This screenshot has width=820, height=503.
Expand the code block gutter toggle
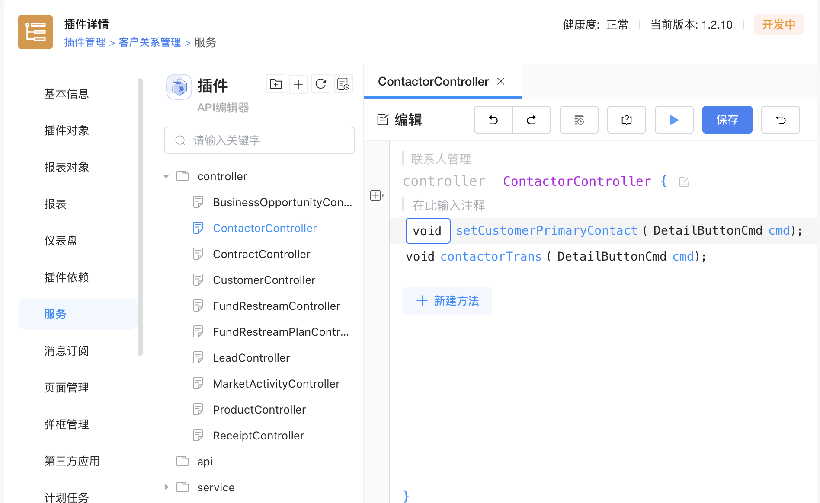tap(376, 195)
